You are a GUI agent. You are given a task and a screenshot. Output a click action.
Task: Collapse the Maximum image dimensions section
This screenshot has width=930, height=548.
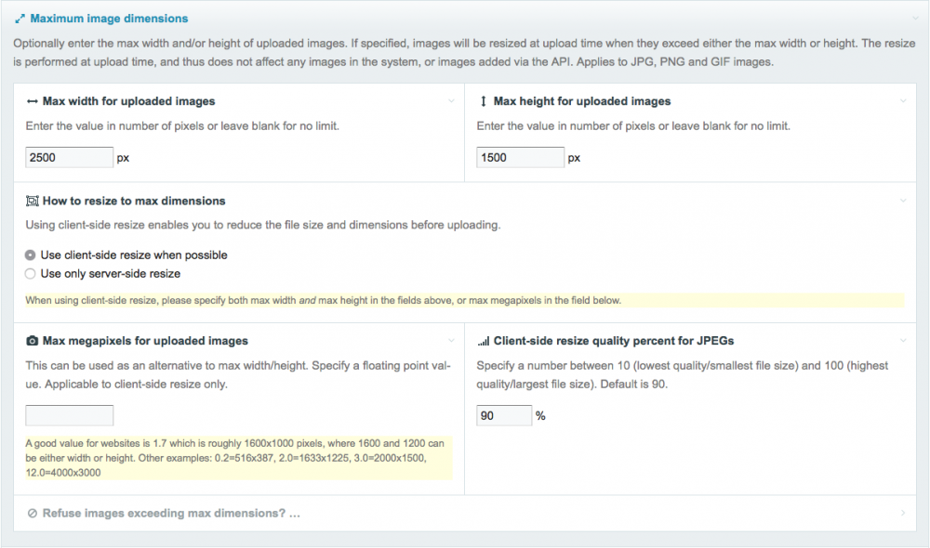click(915, 19)
